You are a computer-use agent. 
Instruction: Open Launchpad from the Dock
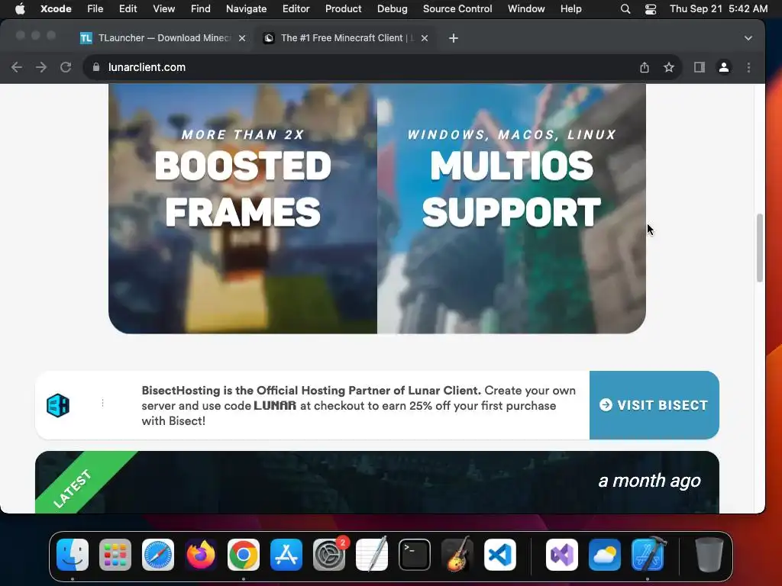tap(115, 555)
